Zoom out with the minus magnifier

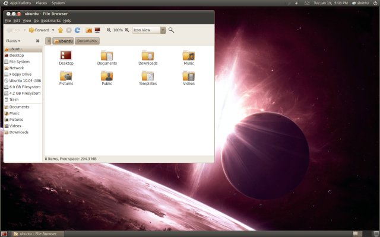pyautogui.click(x=109, y=30)
